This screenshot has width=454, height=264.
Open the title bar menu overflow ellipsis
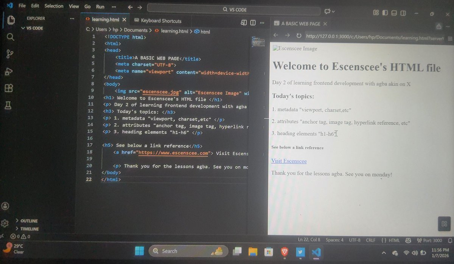point(114,7)
